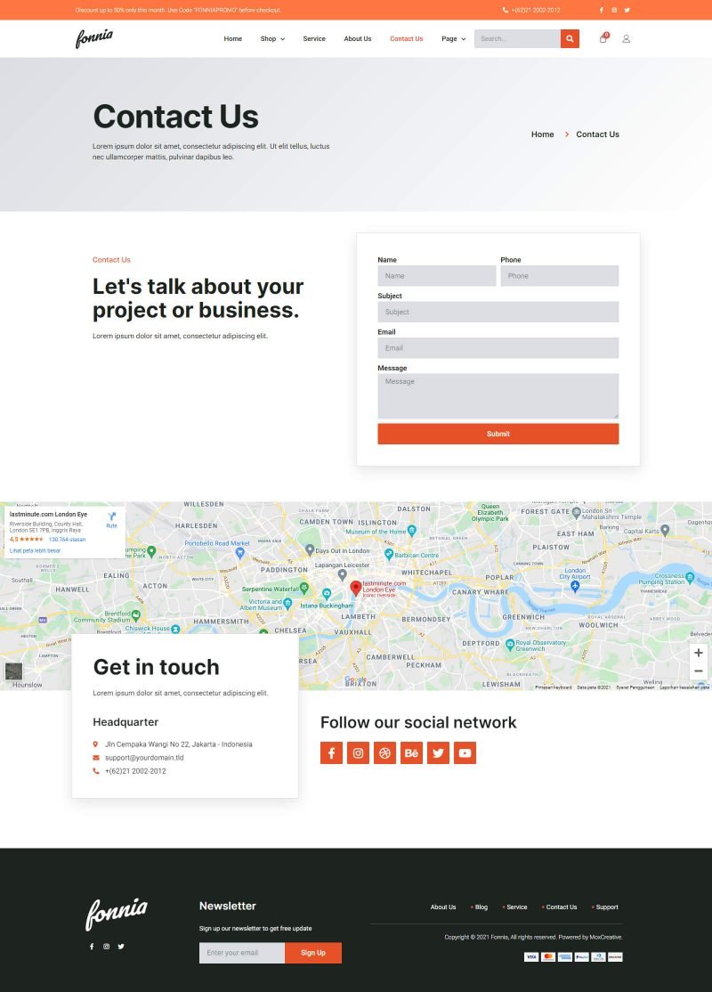
Task: Open Instagram from the social network row
Action: point(358,752)
